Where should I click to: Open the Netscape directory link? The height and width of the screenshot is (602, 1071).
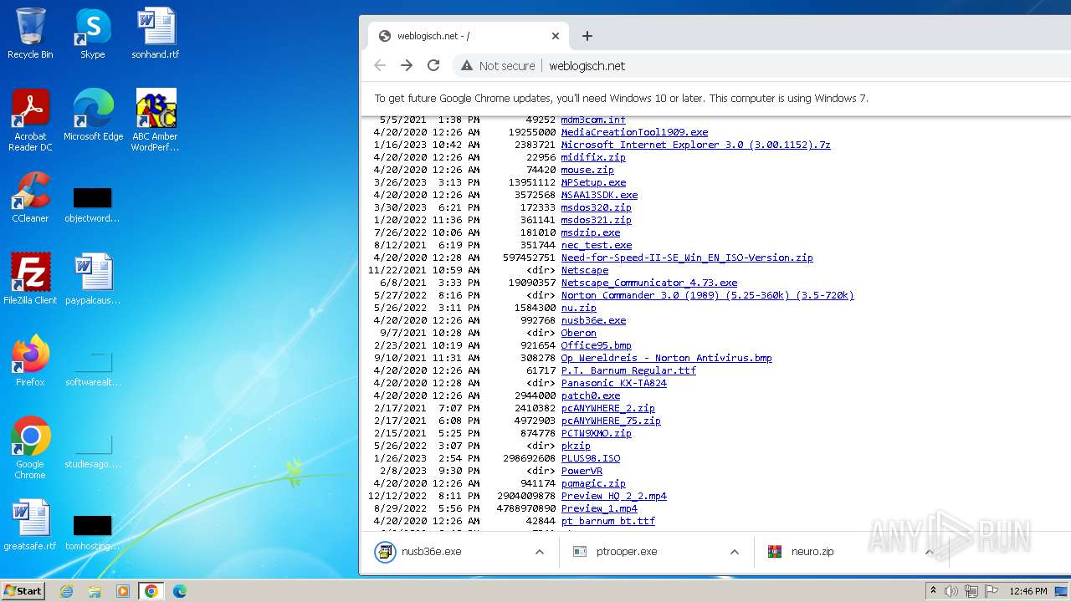585,270
